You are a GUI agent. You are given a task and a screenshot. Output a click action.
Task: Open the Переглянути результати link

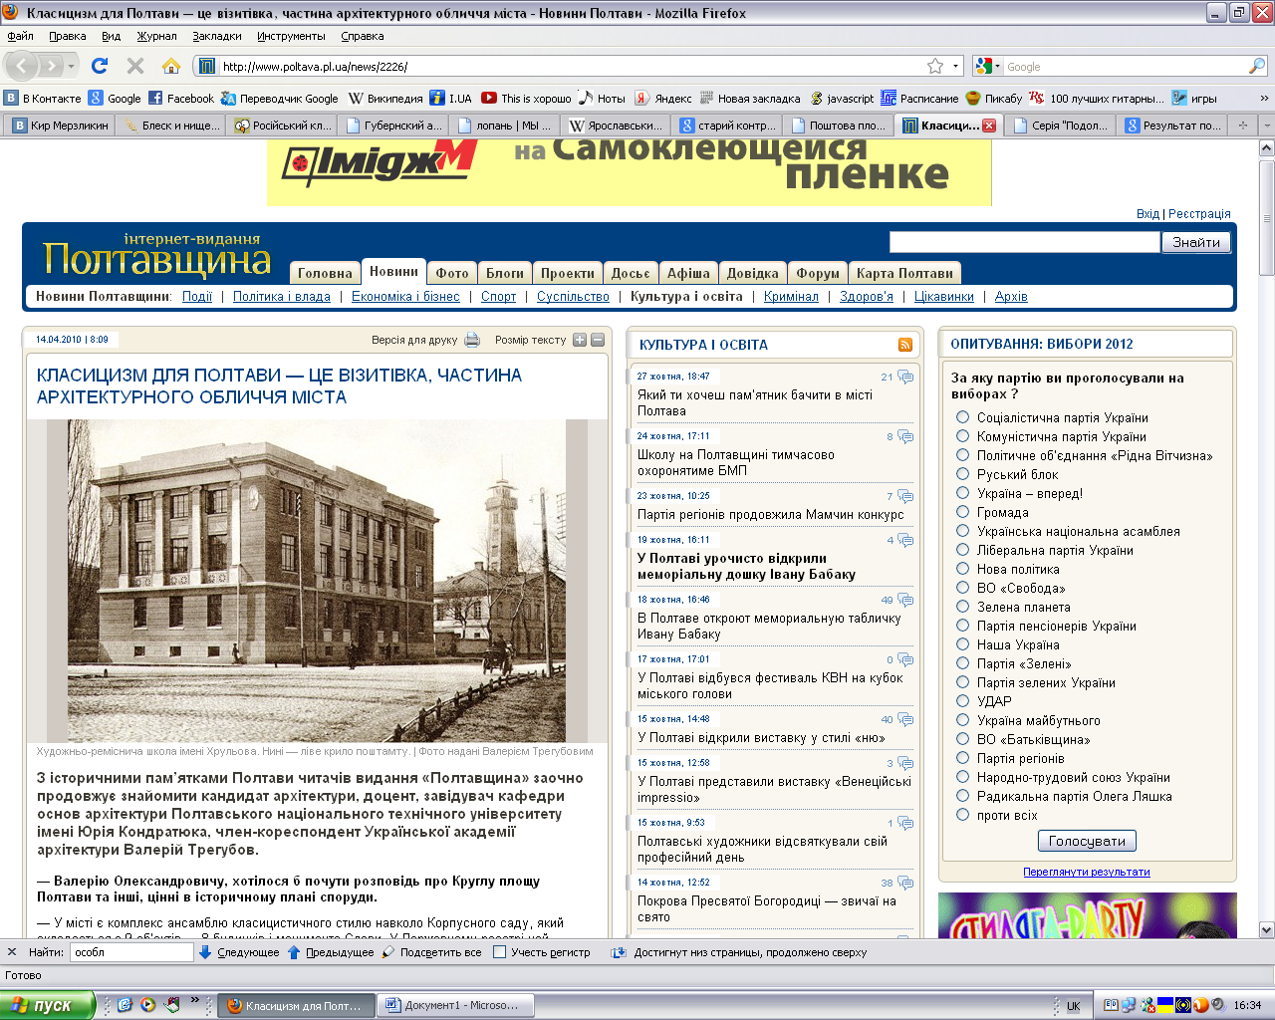[x=1086, y=872]
